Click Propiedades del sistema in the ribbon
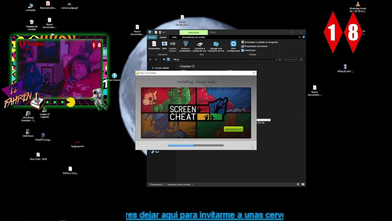The width and height of the screenshot is (392, 221). (x=254, y=46)
